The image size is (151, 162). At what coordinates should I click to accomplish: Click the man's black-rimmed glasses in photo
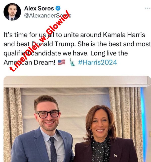pos(48,114)
